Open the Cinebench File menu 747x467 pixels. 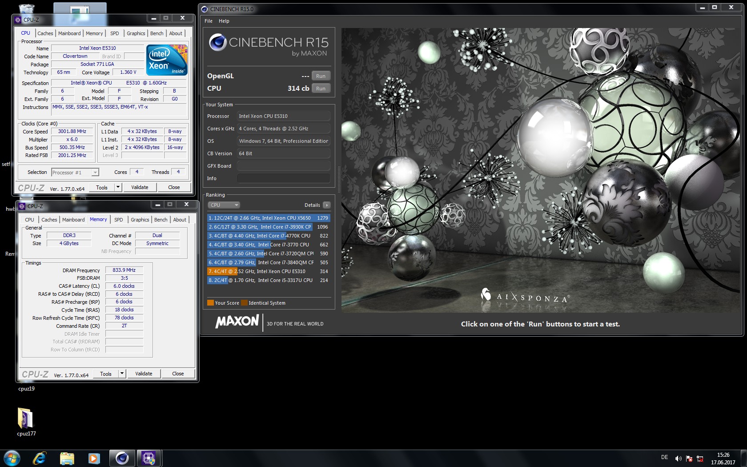209,21
